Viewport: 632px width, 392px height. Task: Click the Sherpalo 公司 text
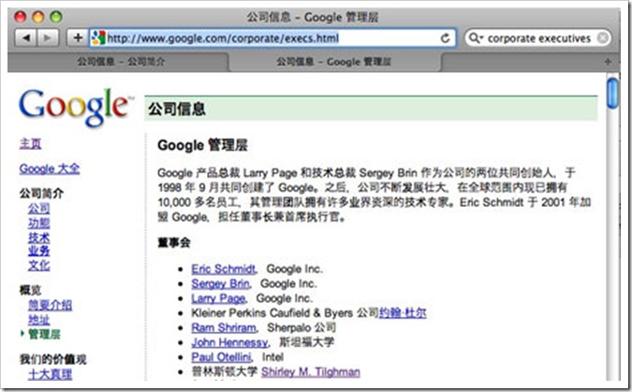(x=301, y=327)
